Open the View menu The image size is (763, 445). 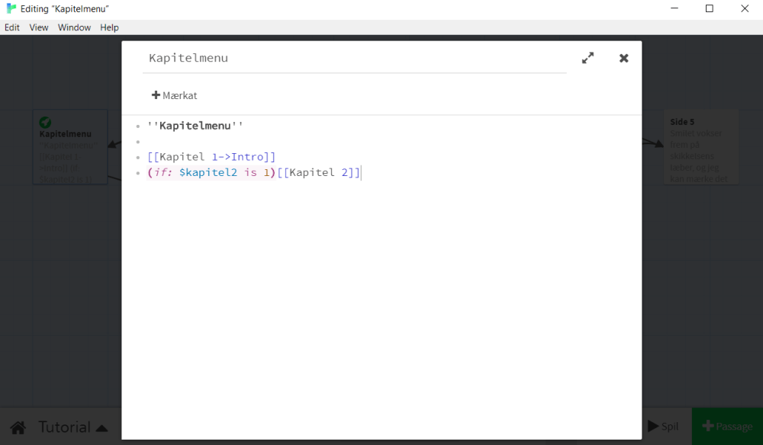point(38,27)
